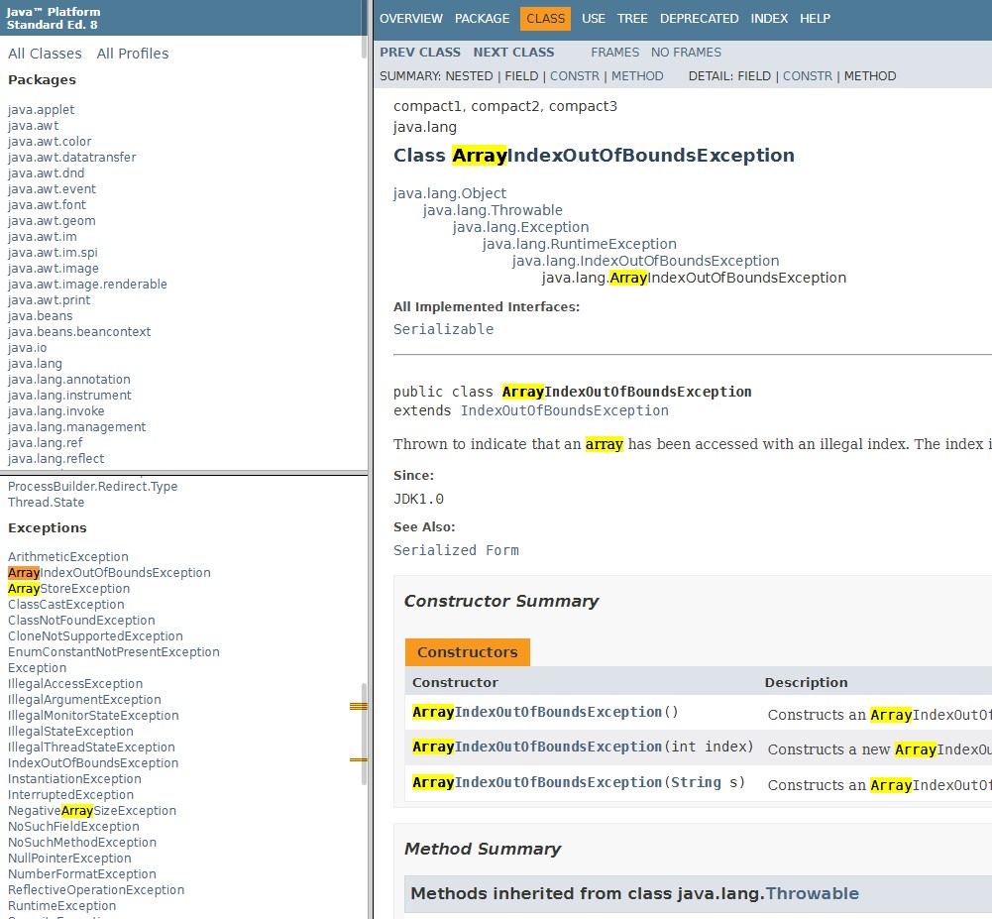Screen dimensions: 992x919
Task: Open java.lang.annotation package
Action: click(69, 379)
